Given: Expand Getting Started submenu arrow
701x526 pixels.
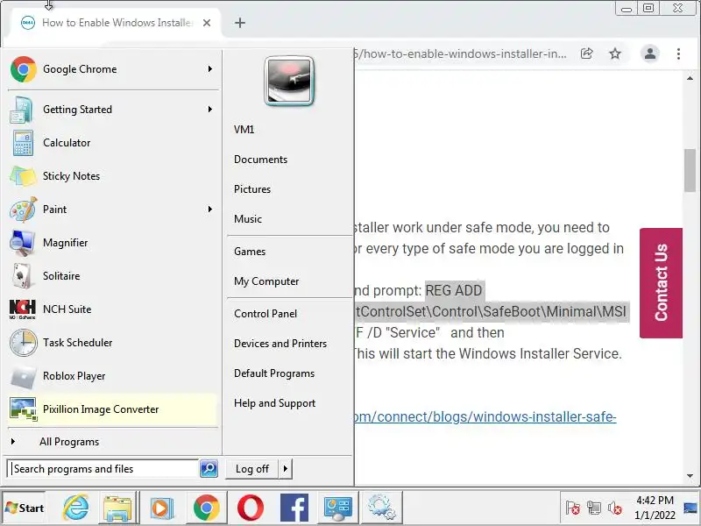Looking at the screenshot, I should click(x=210, y=109).
